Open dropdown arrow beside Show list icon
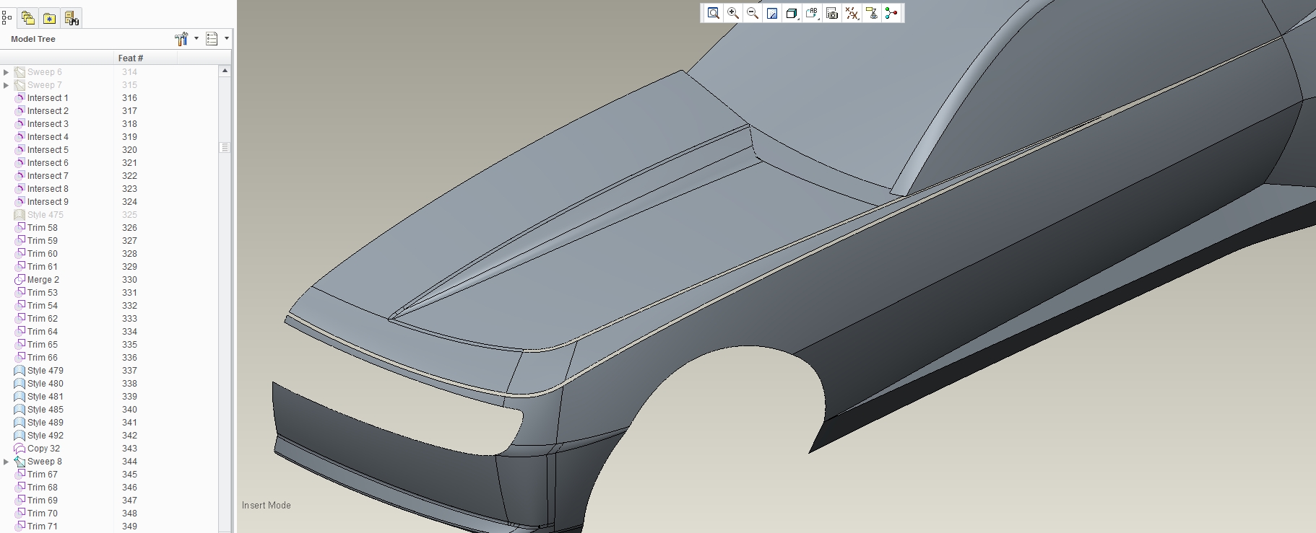Viewport: 1316px width, 533px height. coord(227,38)
